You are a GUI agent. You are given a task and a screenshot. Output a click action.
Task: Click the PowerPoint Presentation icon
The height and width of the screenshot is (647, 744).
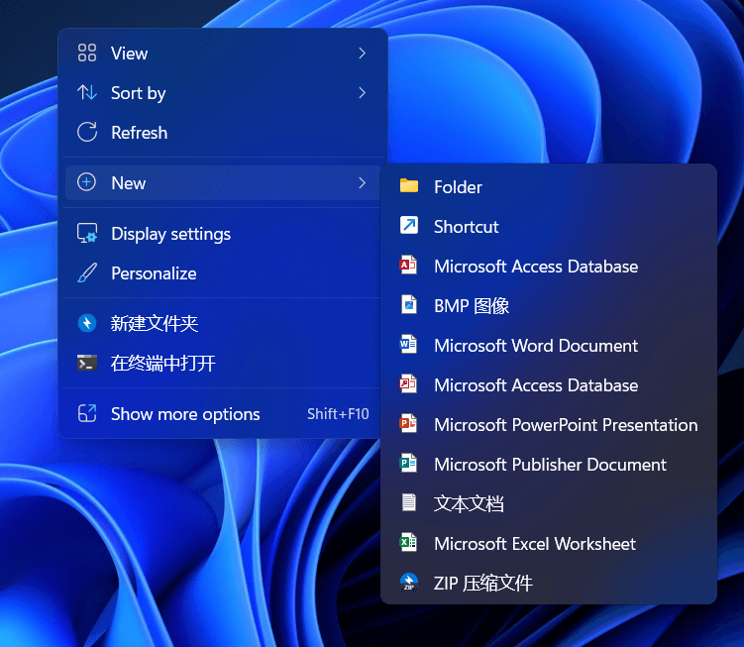click(408, 423)
